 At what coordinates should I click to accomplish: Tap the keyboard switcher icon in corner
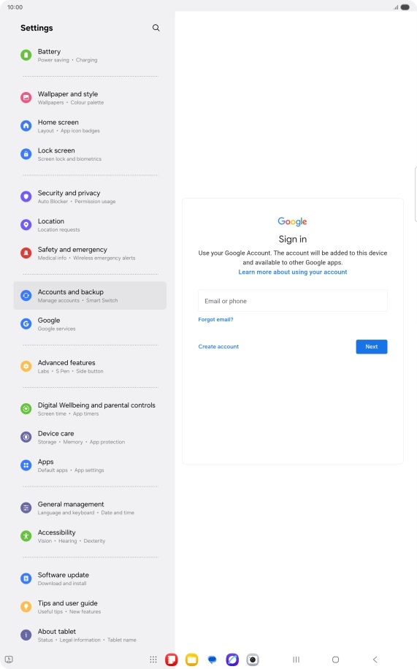tap(9, 660)
